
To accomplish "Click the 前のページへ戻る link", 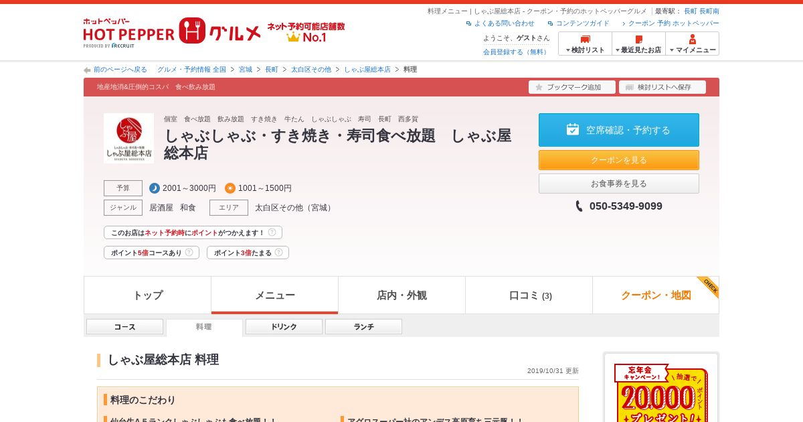I will pyautogui.click(x=120, y=70).
